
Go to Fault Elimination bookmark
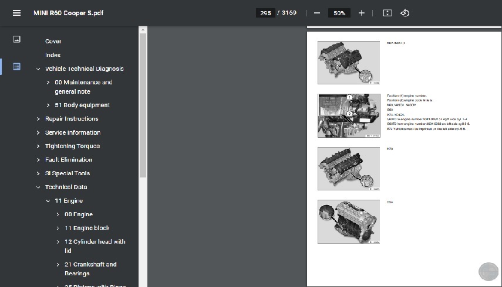[x=69, y=160]
